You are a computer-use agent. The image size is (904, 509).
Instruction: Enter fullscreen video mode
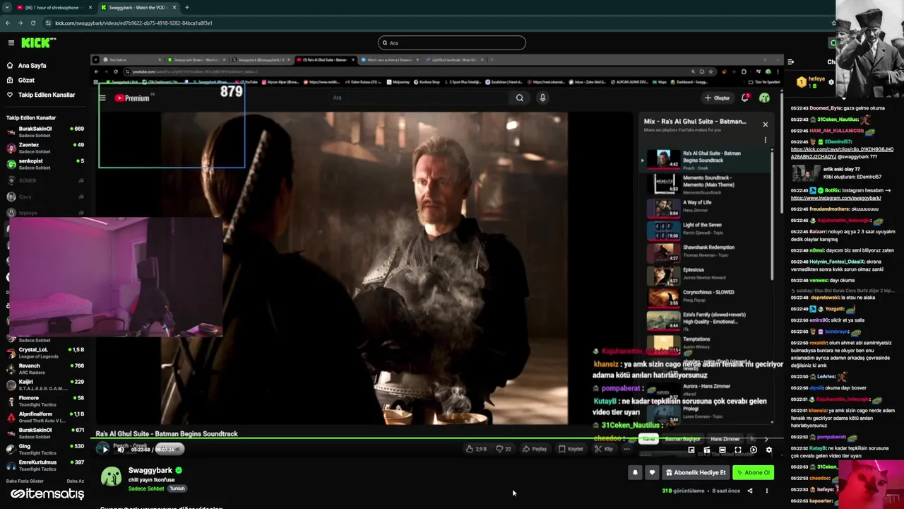coord(738,450)
